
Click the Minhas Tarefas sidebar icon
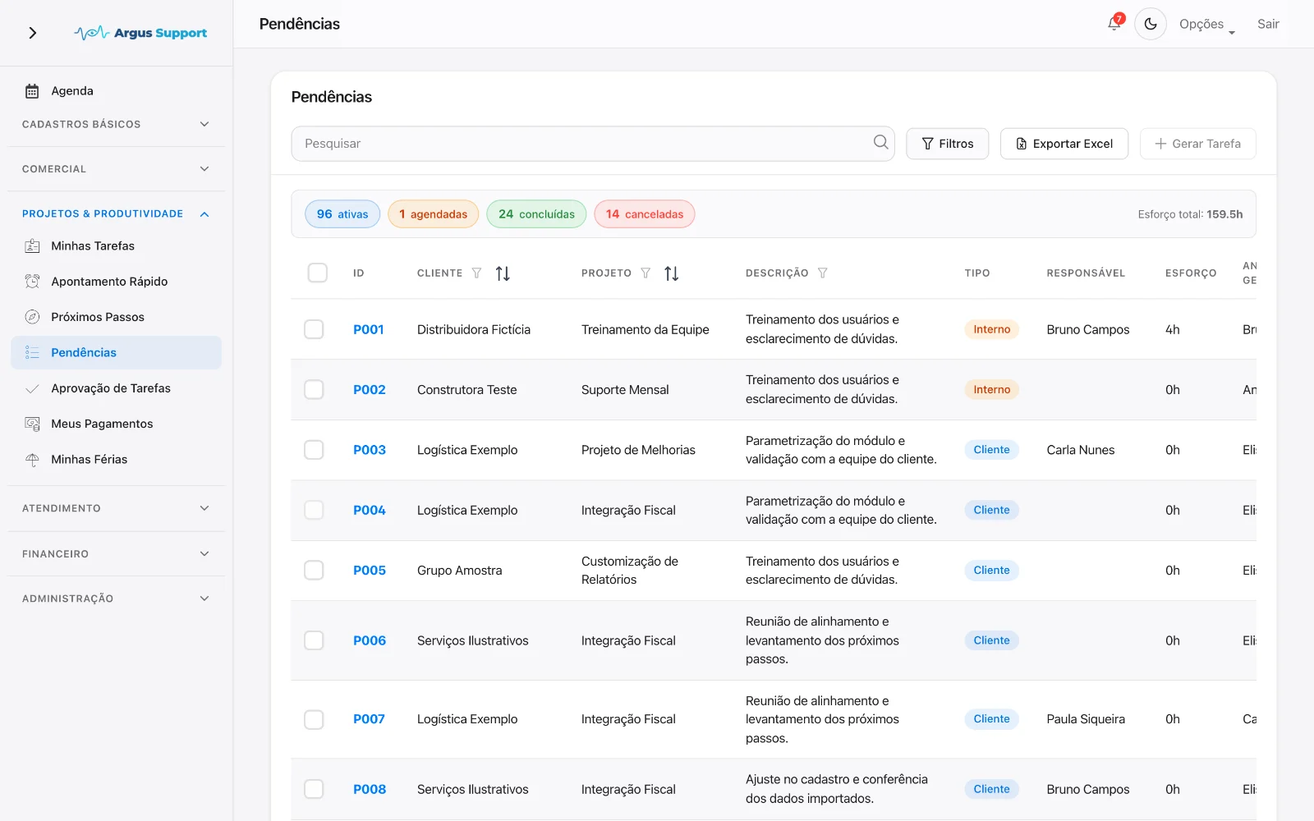point(32,245)
